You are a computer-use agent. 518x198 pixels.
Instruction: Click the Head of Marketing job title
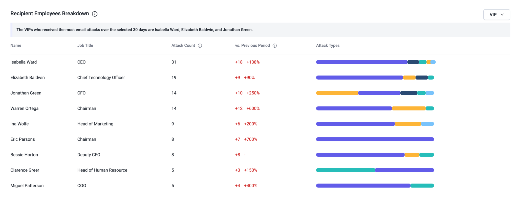pos(95,124)
